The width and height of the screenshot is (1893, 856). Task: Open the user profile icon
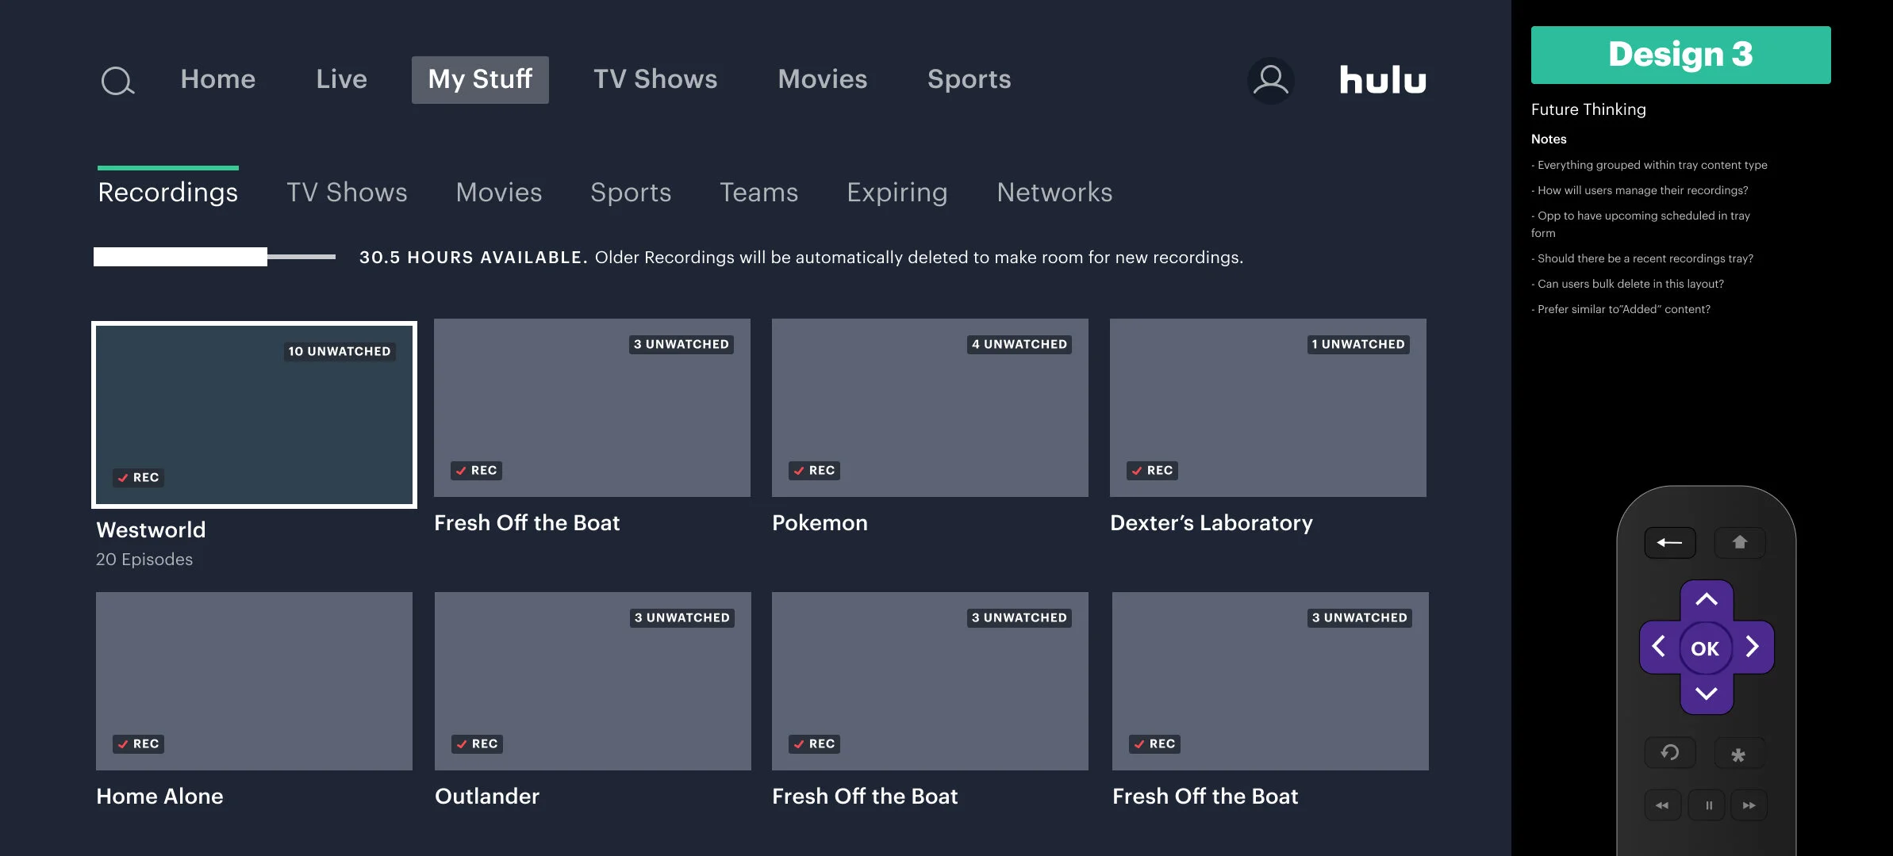(1270, 80)
